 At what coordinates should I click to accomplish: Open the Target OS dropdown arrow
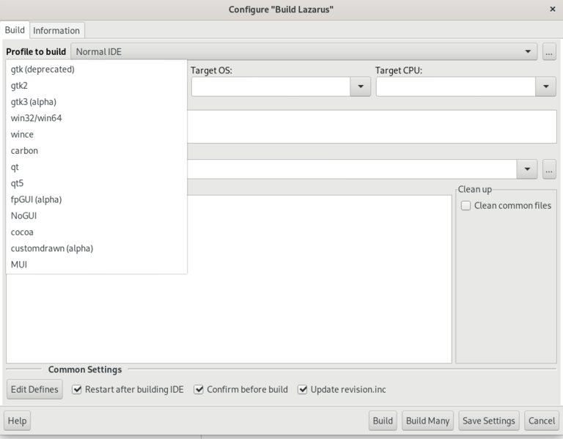coord(360,86)
